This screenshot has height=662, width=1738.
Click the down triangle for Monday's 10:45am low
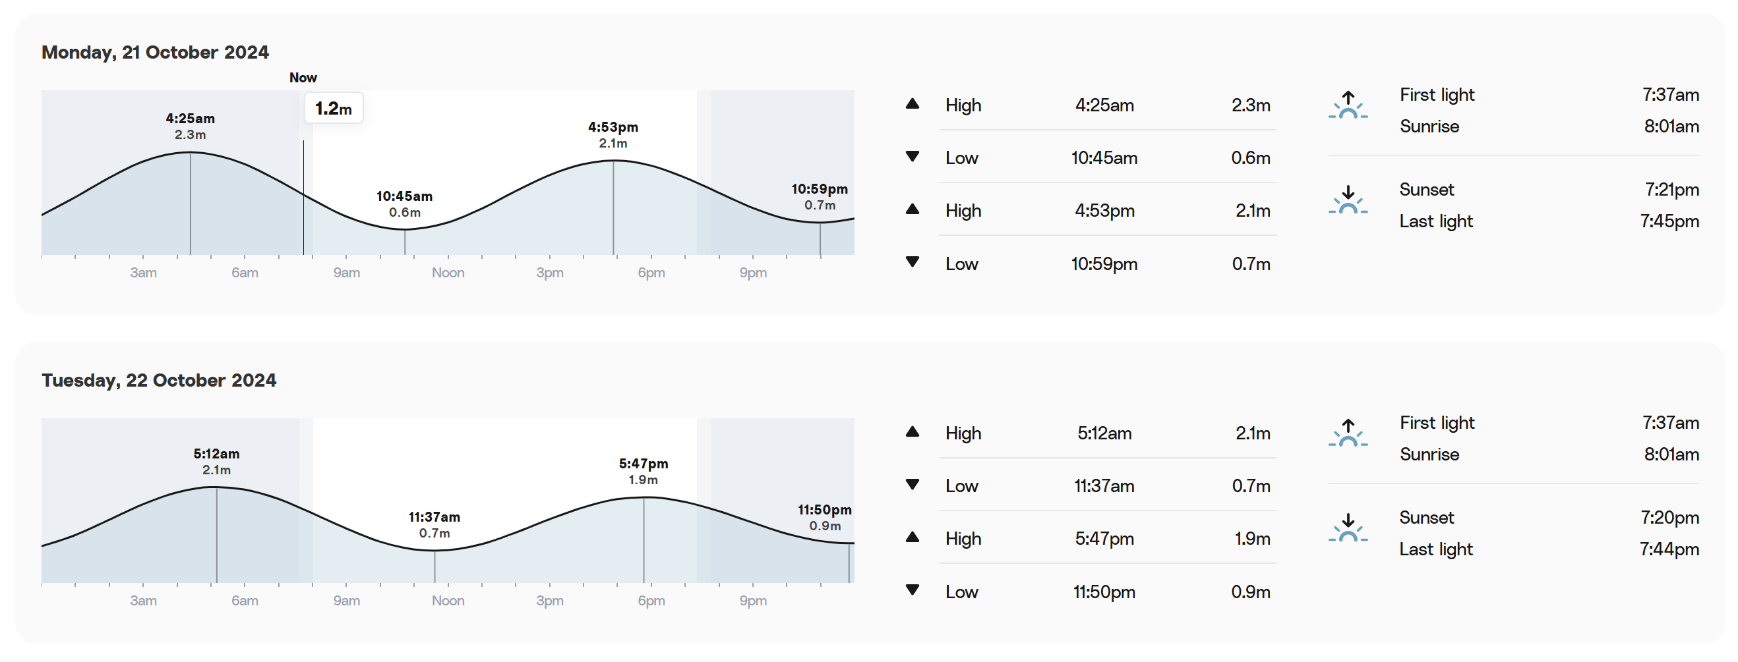pyautogui.click(x=912, y=156)
